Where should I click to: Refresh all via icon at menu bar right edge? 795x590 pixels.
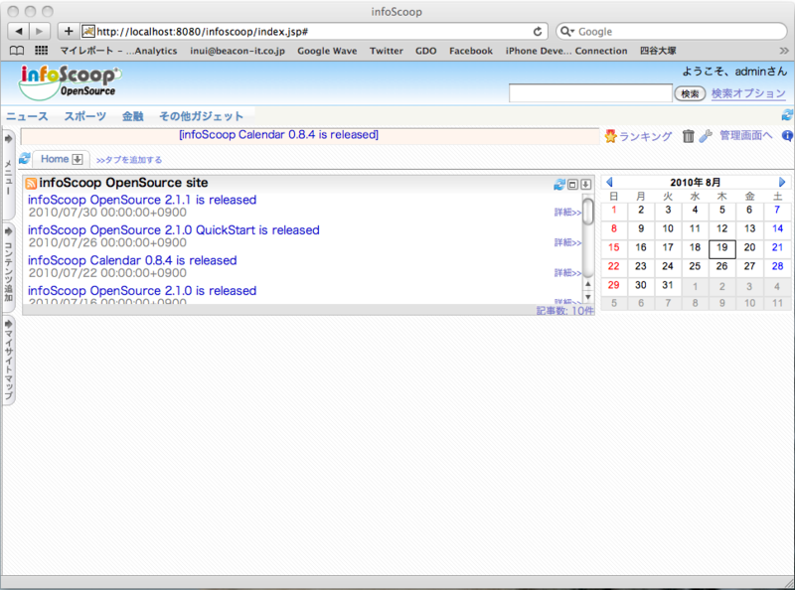click(x=787, y=115)
